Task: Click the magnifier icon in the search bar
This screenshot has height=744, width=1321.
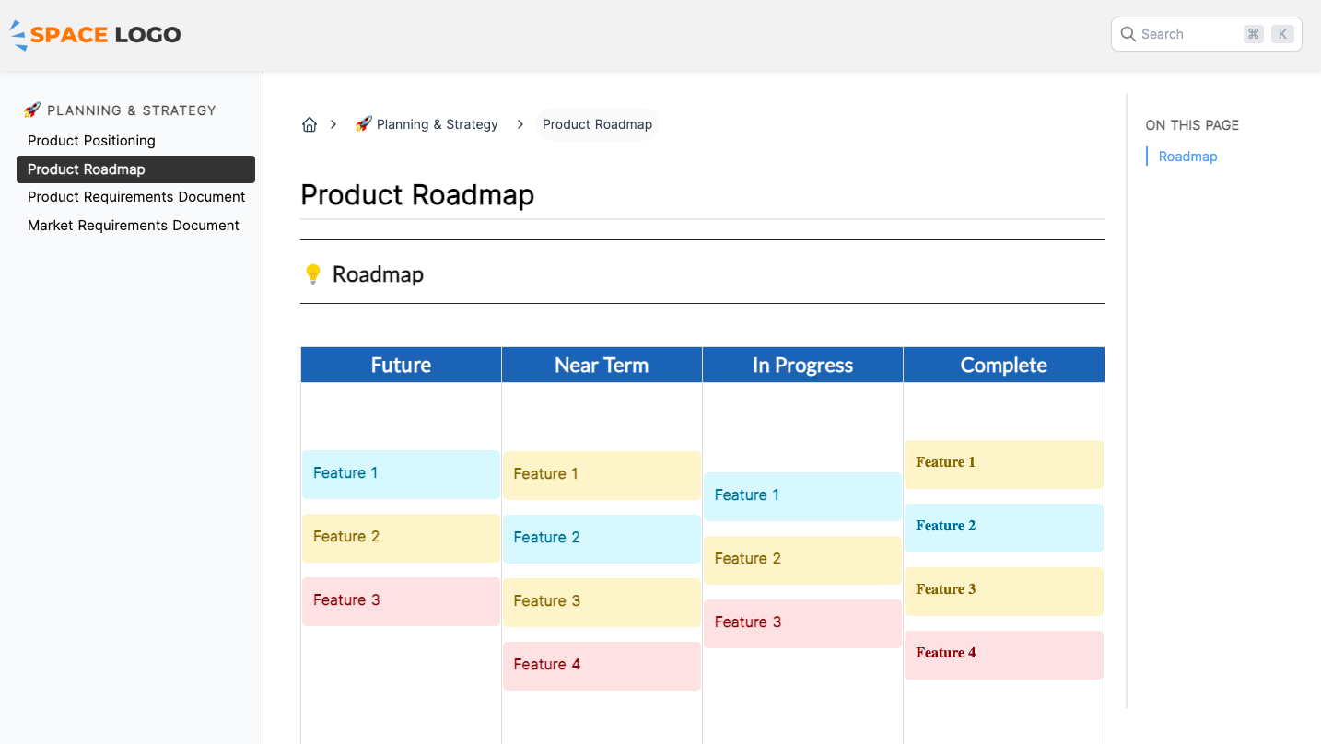Action: click(x=1128, y=33)
